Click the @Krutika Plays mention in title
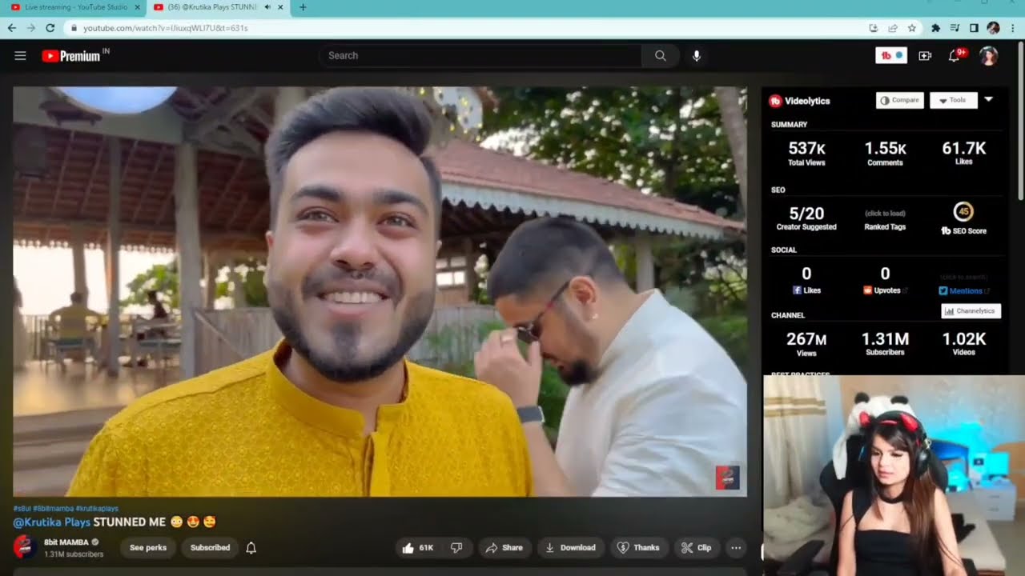Screen dimensions: 1025x576 [x=51, y=522]
